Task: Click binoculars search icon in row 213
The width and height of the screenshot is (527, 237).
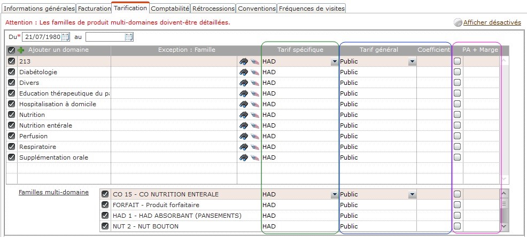Action: tap(244, 61)
